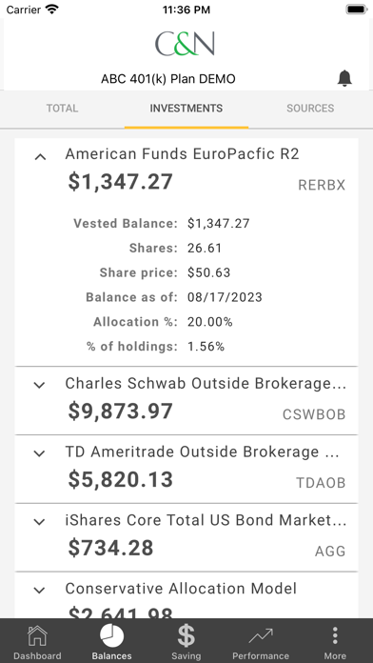Open the Saving dollar sign icon
The image size is (373, 663).
point(186,636)
